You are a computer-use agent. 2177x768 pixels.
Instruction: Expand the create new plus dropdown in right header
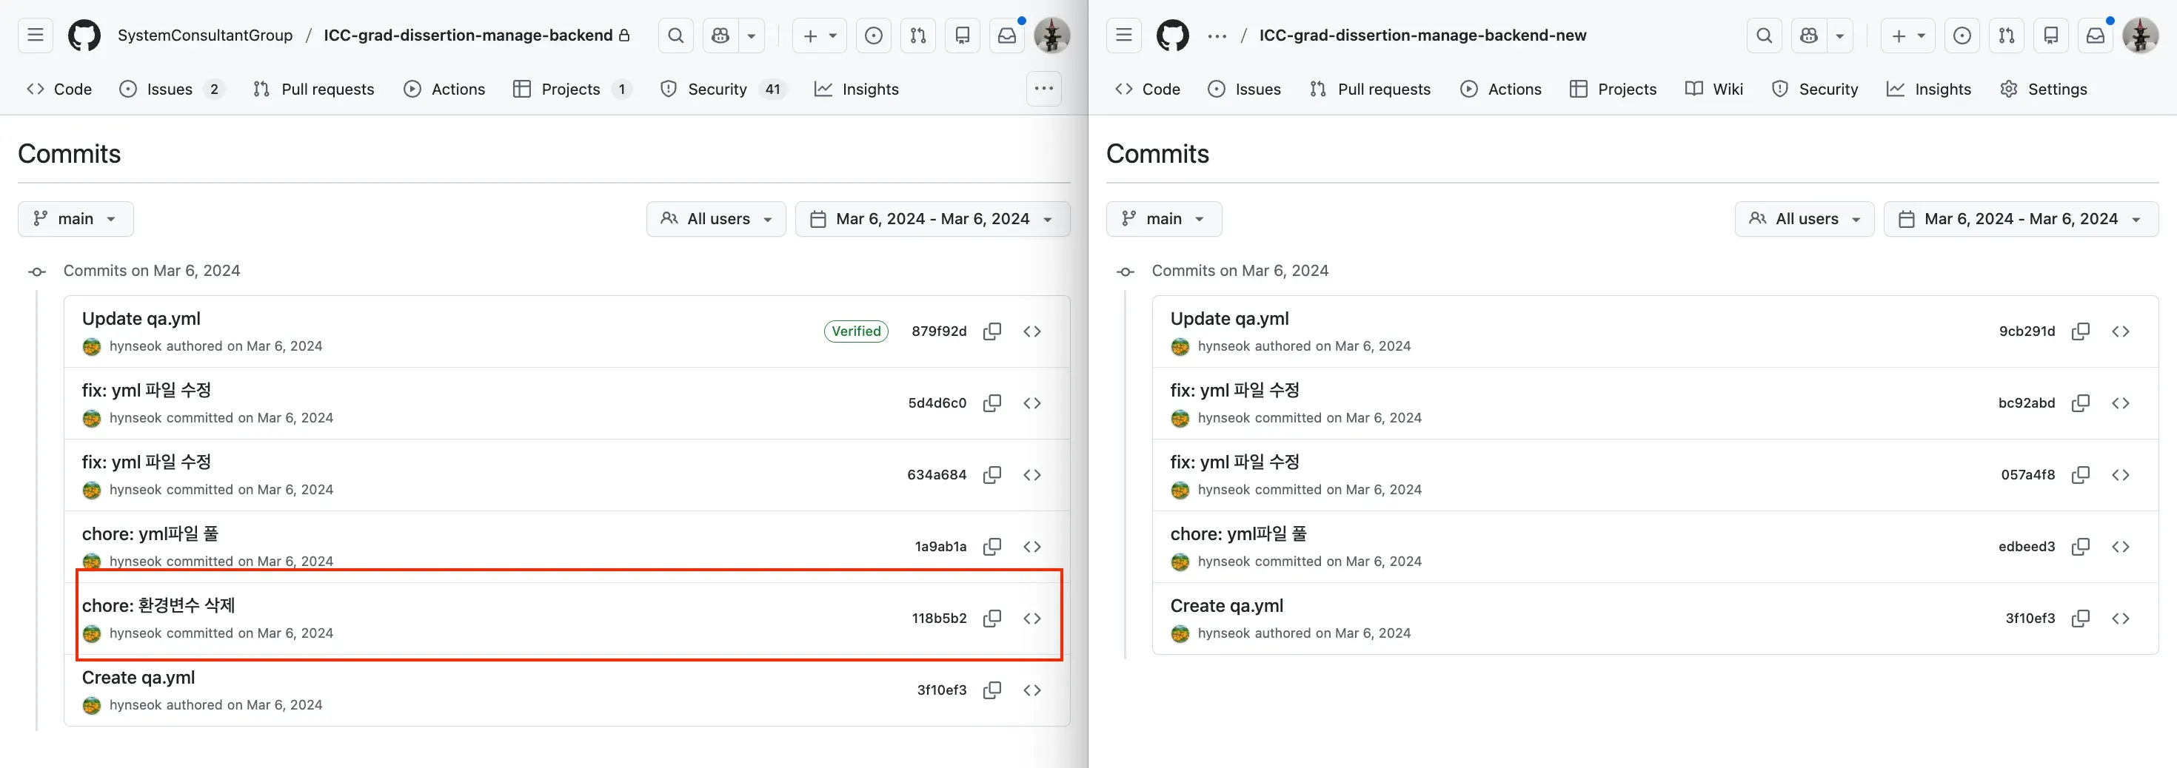(1908, 36)
